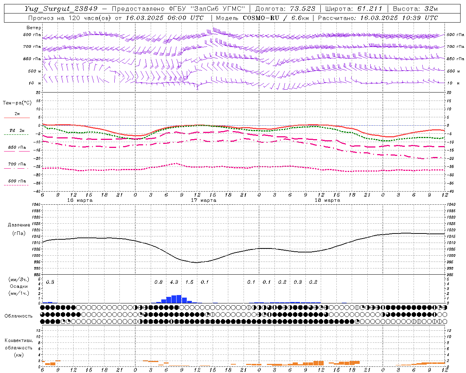Click the 700 гПа temperature legend entry
466x373 pixels.
(x=17, y=164)
